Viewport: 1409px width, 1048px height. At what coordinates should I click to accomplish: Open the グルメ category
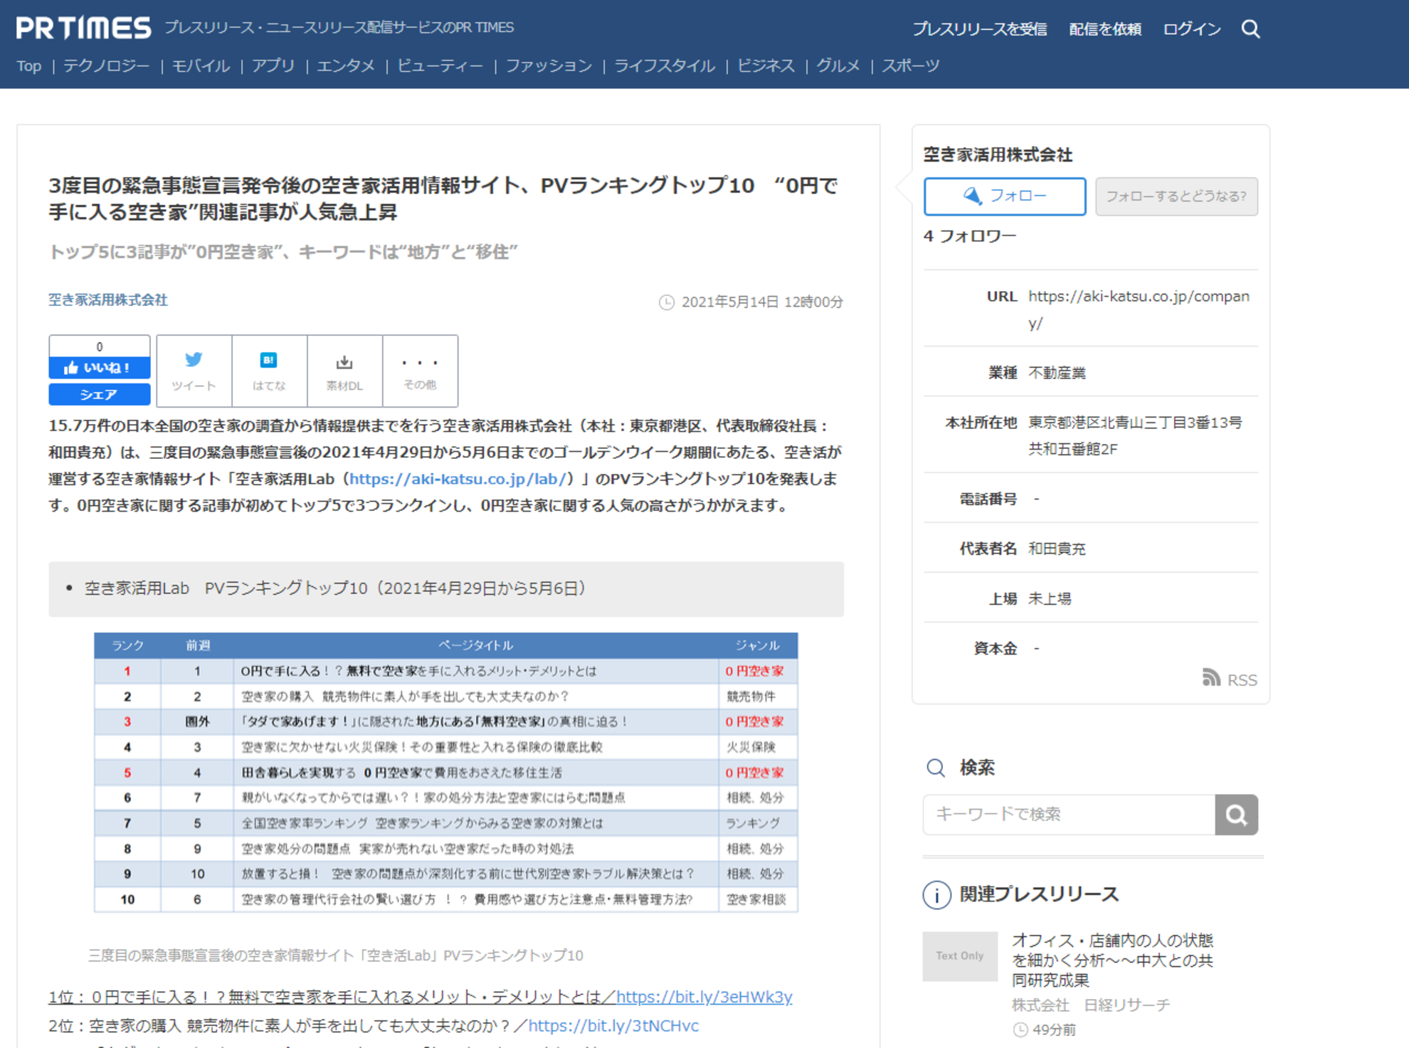838,66
